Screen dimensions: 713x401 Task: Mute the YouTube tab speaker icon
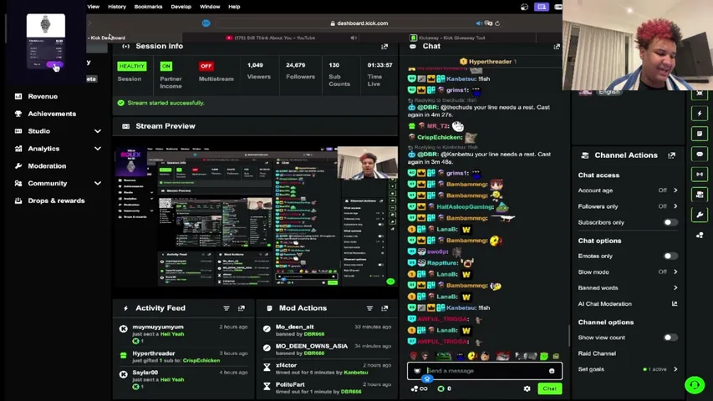pos(354,38)
